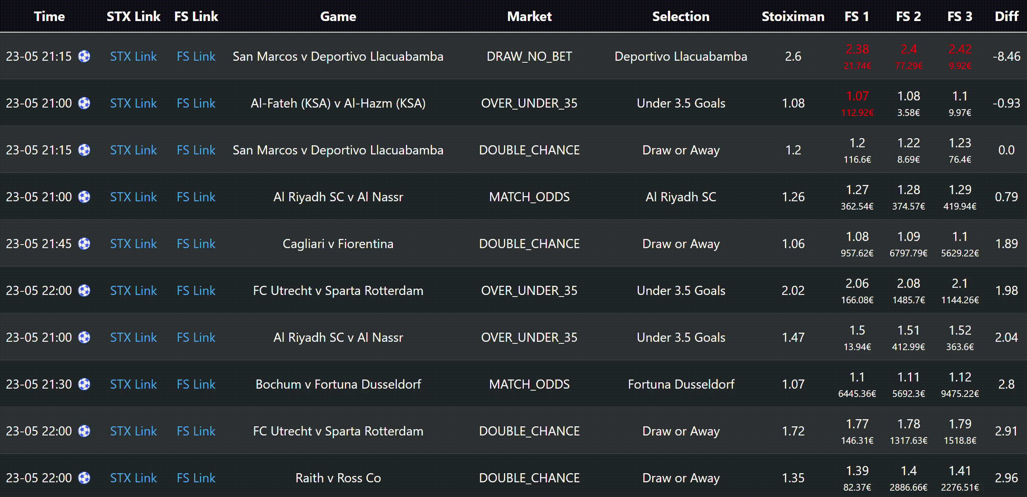The width and height of the screenshot is (1027, 497).
Task: Click soccer ball icon in San Marcos DRAW_NO_BET row
Action: tap(84, 56)
